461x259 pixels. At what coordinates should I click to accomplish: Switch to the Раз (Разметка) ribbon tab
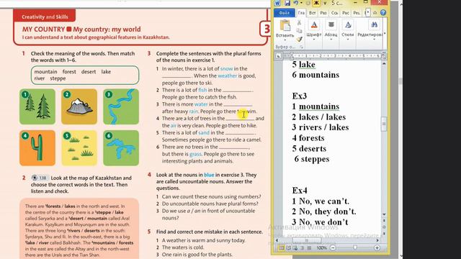323,13
